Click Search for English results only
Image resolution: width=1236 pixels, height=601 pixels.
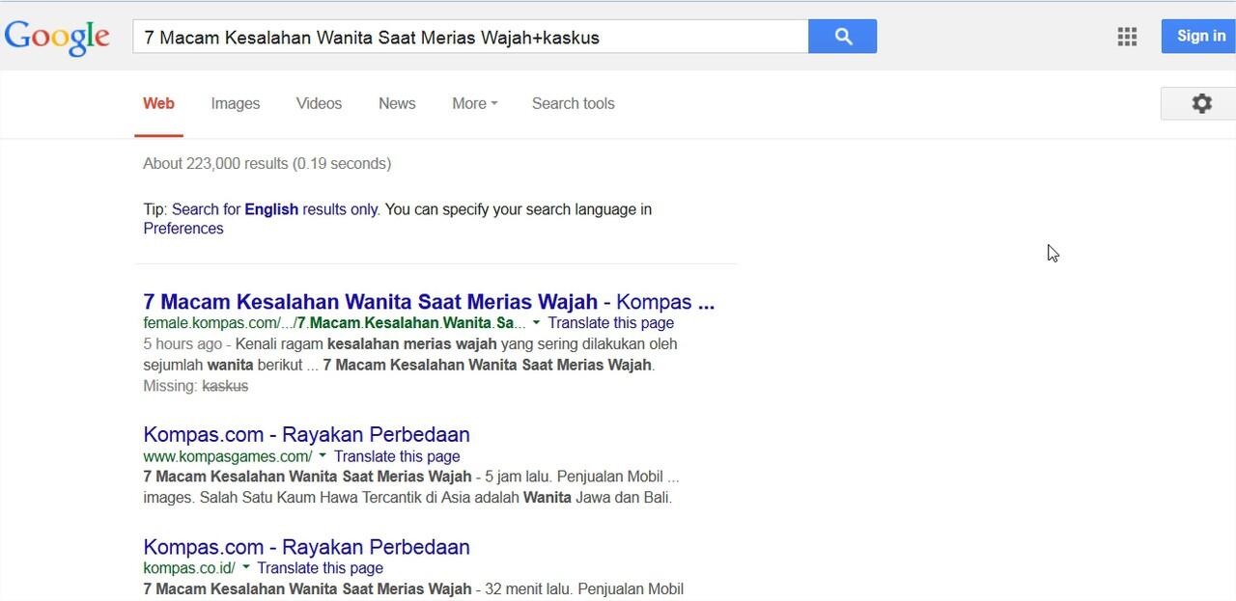click(274, 209)
